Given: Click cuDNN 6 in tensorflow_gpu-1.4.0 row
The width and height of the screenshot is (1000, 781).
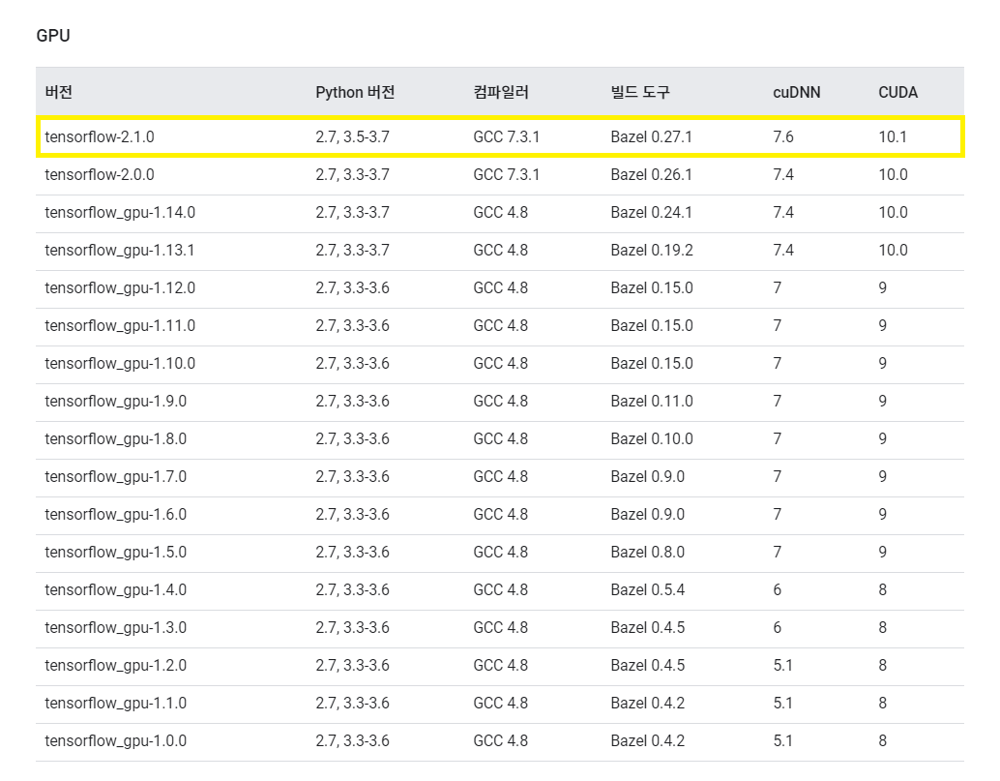Looking at the screenshot, I should (777, 588).
